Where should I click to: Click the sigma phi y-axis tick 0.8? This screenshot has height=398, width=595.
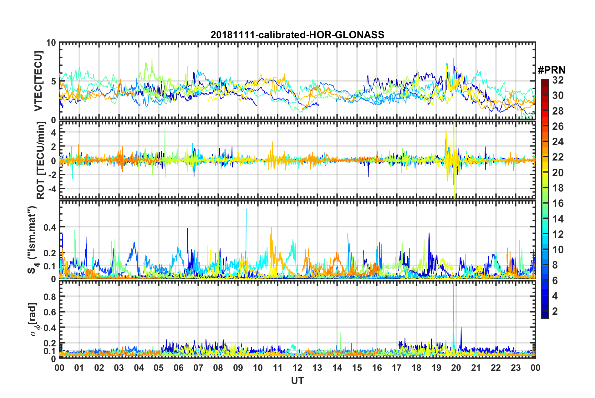click(x=50, y=296)
